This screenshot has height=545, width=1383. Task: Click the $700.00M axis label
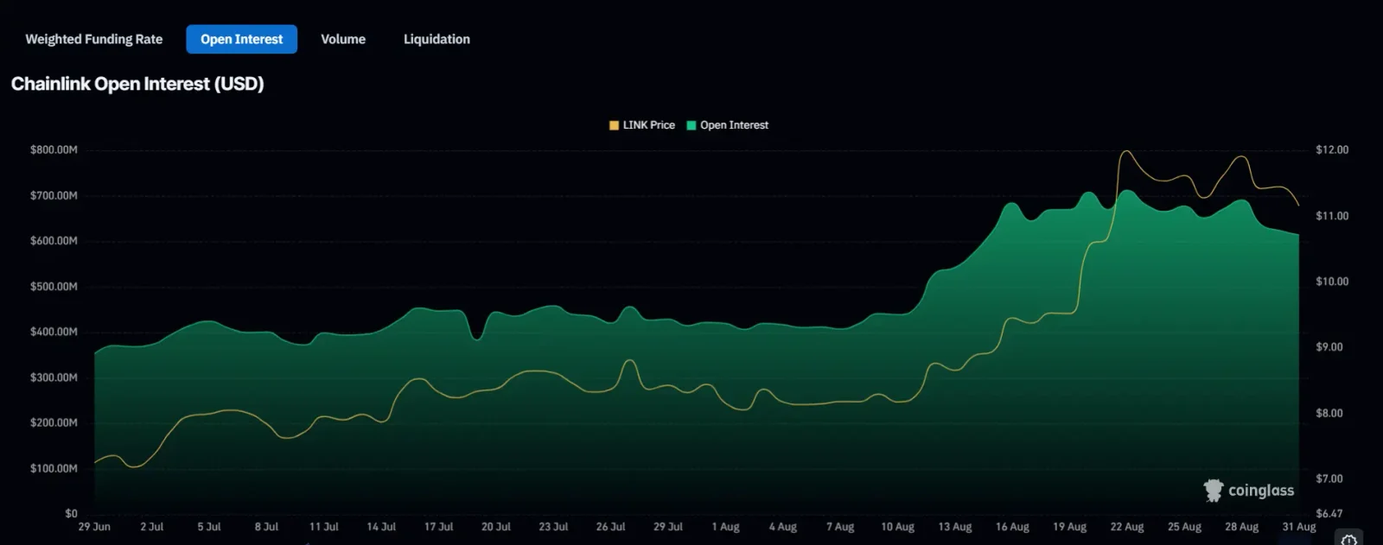click(x=54, y=196)
